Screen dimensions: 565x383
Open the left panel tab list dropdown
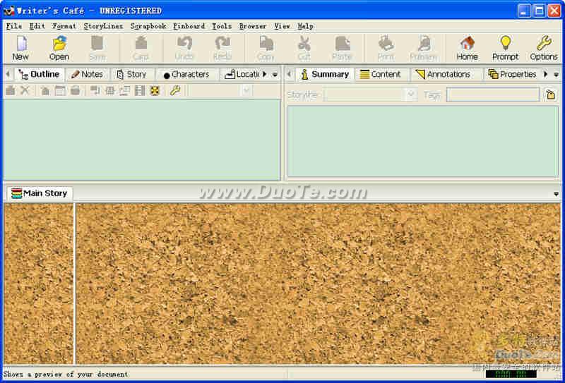[x=275, y=75]
